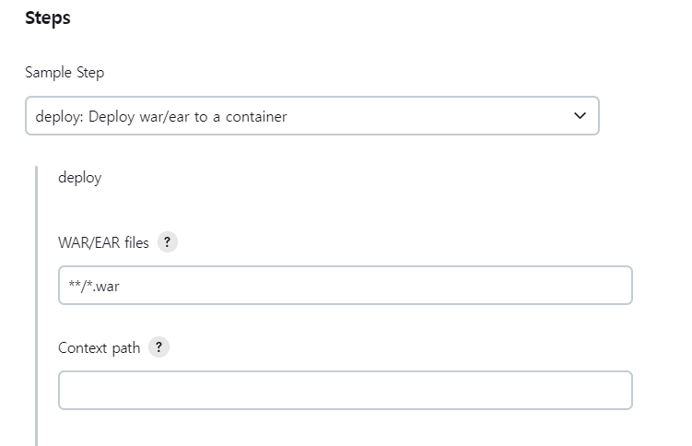Click the '**/*.war' text in the field

pos(94,286)
